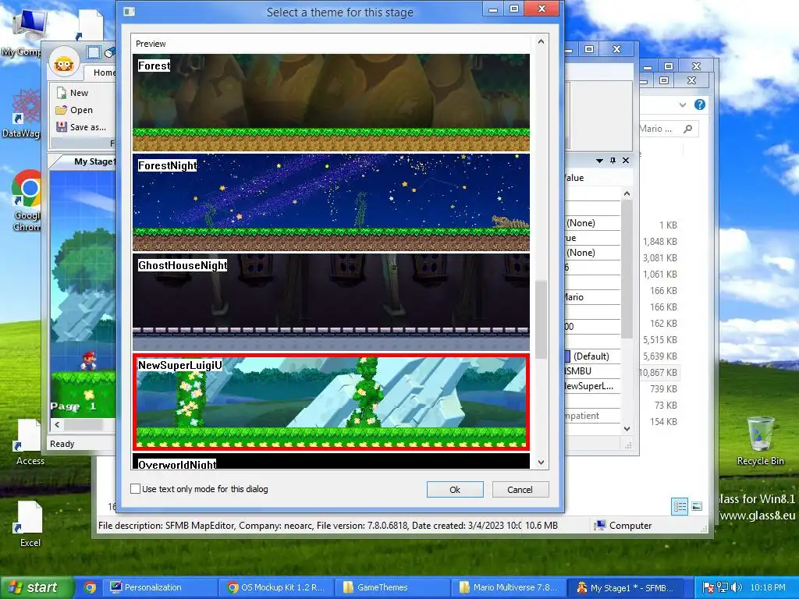Screen dimensions: 799x599
Task: Select the Forest theme preview
Action: (331, 102)
